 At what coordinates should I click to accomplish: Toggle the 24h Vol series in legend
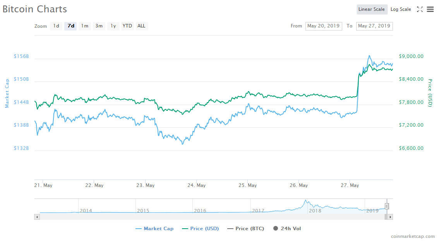point(287,229)
